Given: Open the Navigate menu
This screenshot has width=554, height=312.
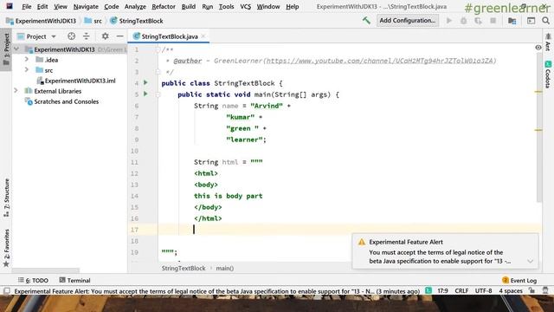Looking at the screenshot, I should 86,6.
